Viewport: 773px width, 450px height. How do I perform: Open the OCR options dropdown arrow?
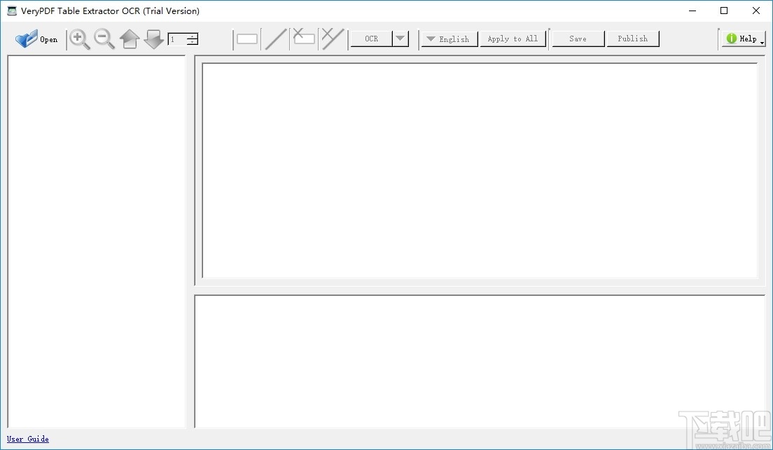(x=399, y=39)
